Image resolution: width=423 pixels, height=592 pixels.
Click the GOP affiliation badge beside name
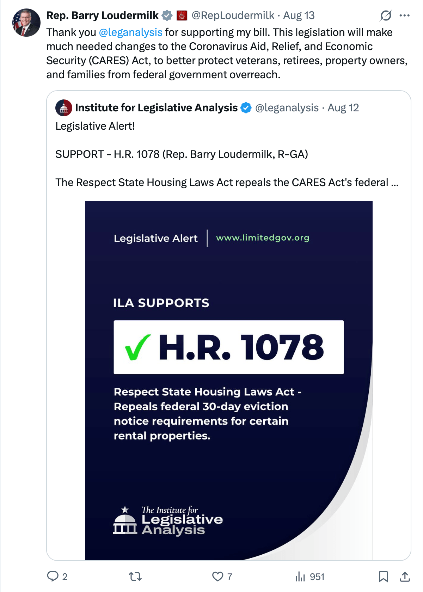pyautogui.click(x=182, y=16)
